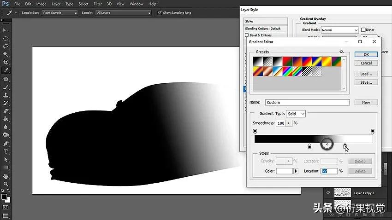Select the Zoom tool

pos(6,184)
